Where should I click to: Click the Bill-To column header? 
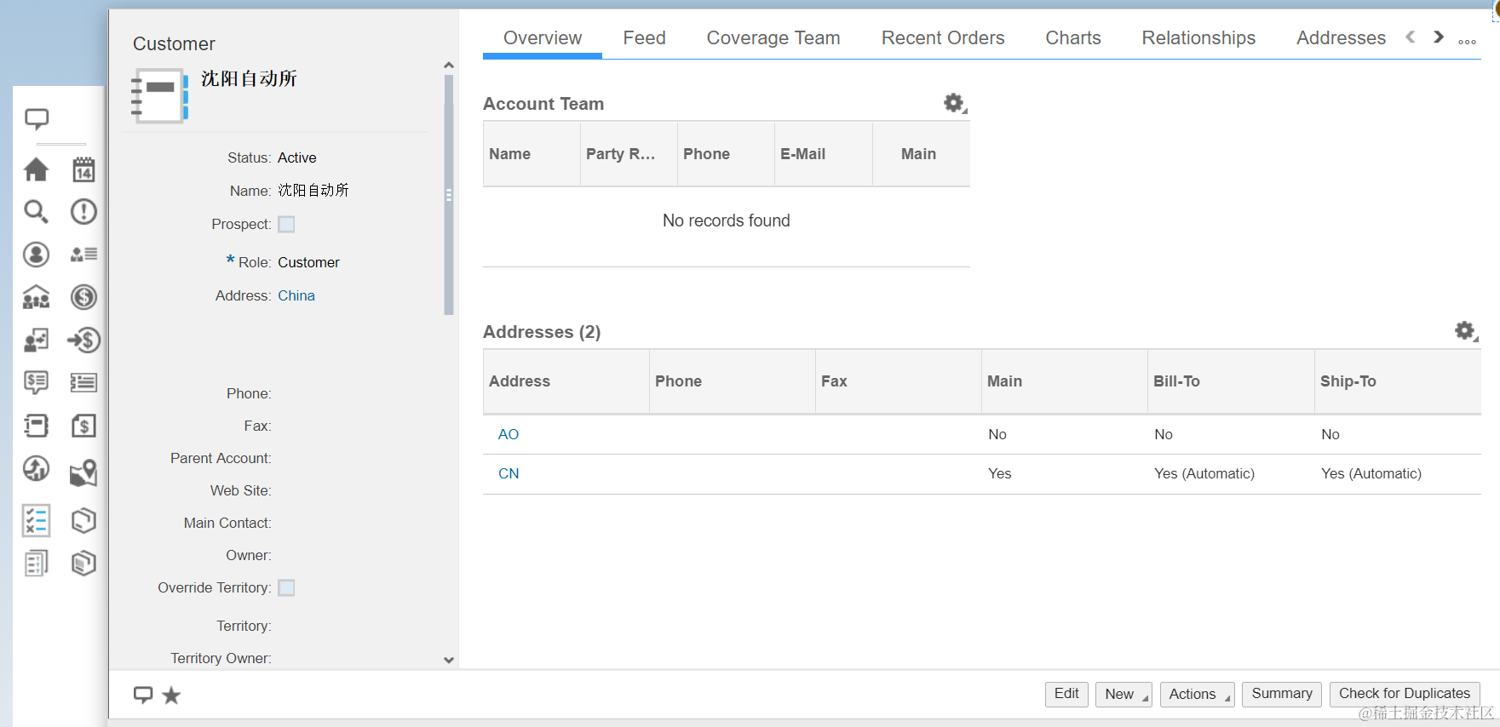coord(1231,381)
